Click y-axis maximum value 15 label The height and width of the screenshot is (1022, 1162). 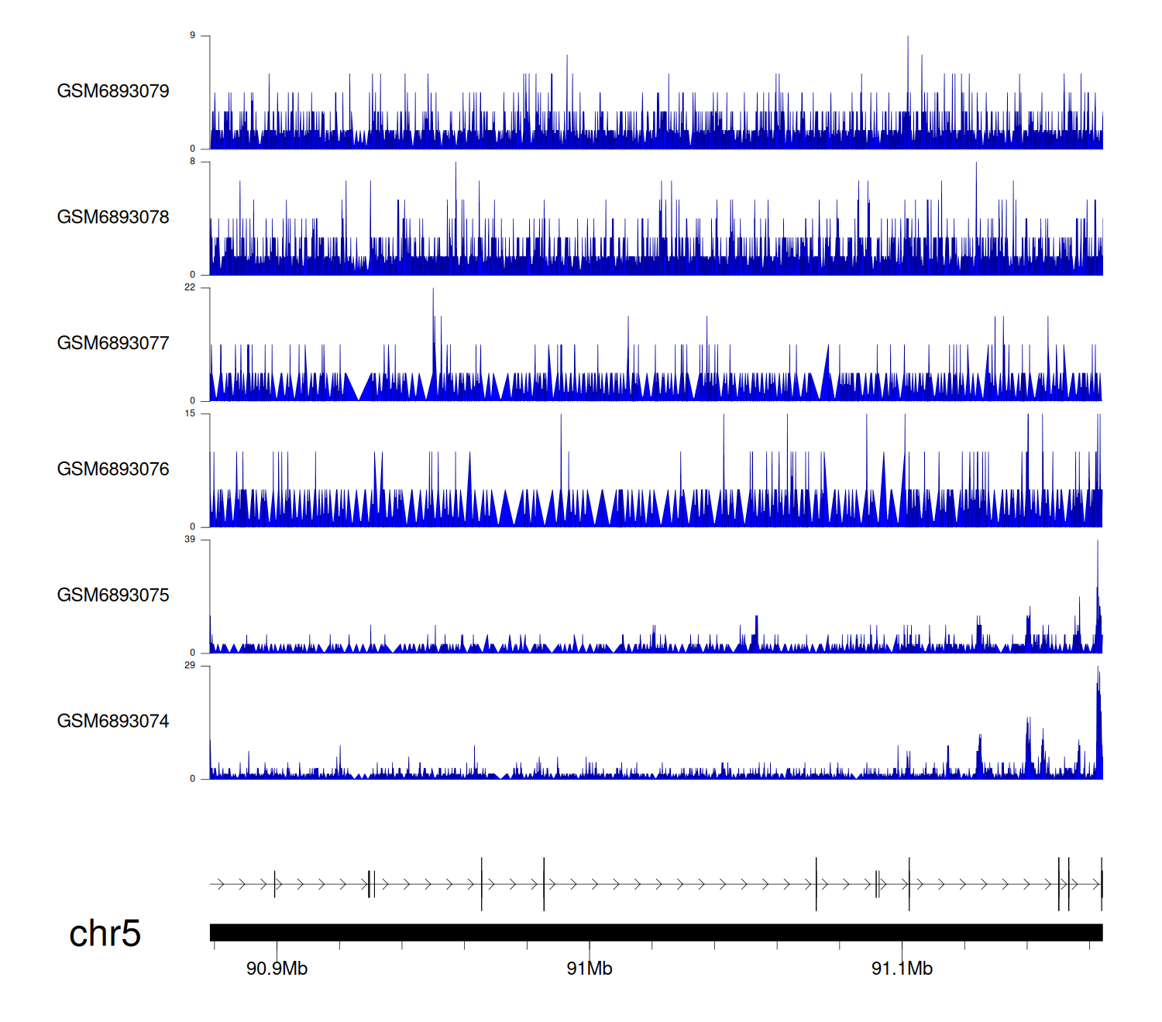190,413
